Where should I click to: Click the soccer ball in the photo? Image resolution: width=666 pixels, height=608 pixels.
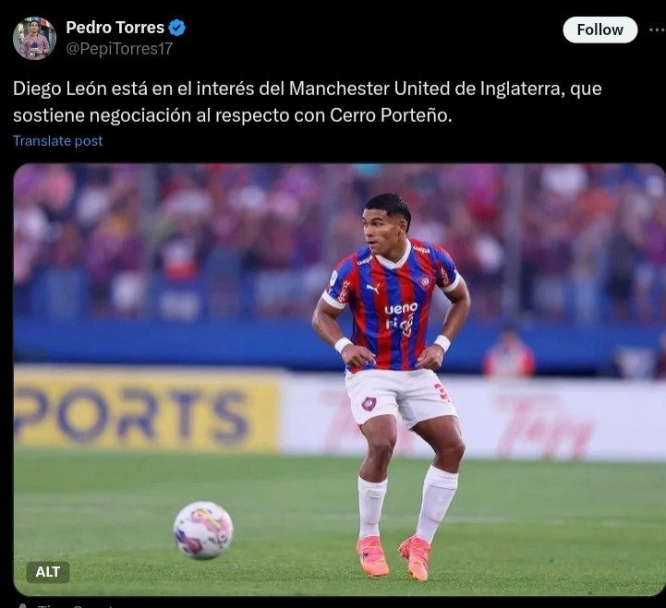tap(203, 530)
